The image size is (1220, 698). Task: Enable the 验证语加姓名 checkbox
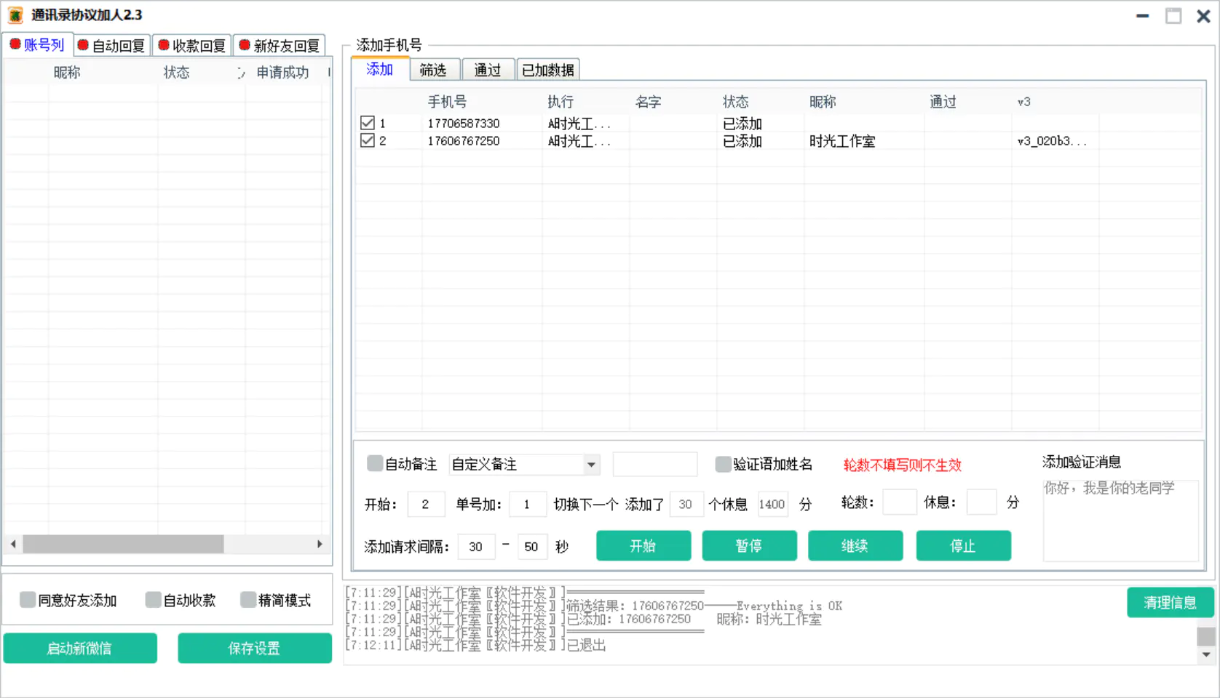coord(723,464)
